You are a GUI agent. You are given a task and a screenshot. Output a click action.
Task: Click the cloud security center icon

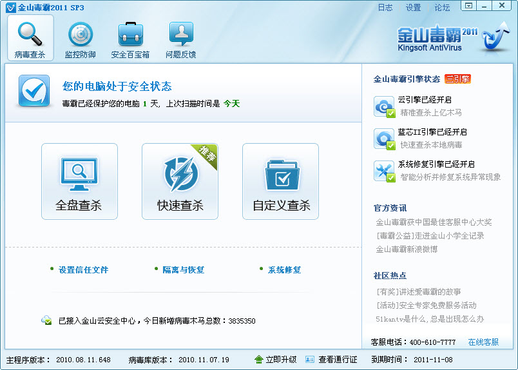[x=46, y=320]
